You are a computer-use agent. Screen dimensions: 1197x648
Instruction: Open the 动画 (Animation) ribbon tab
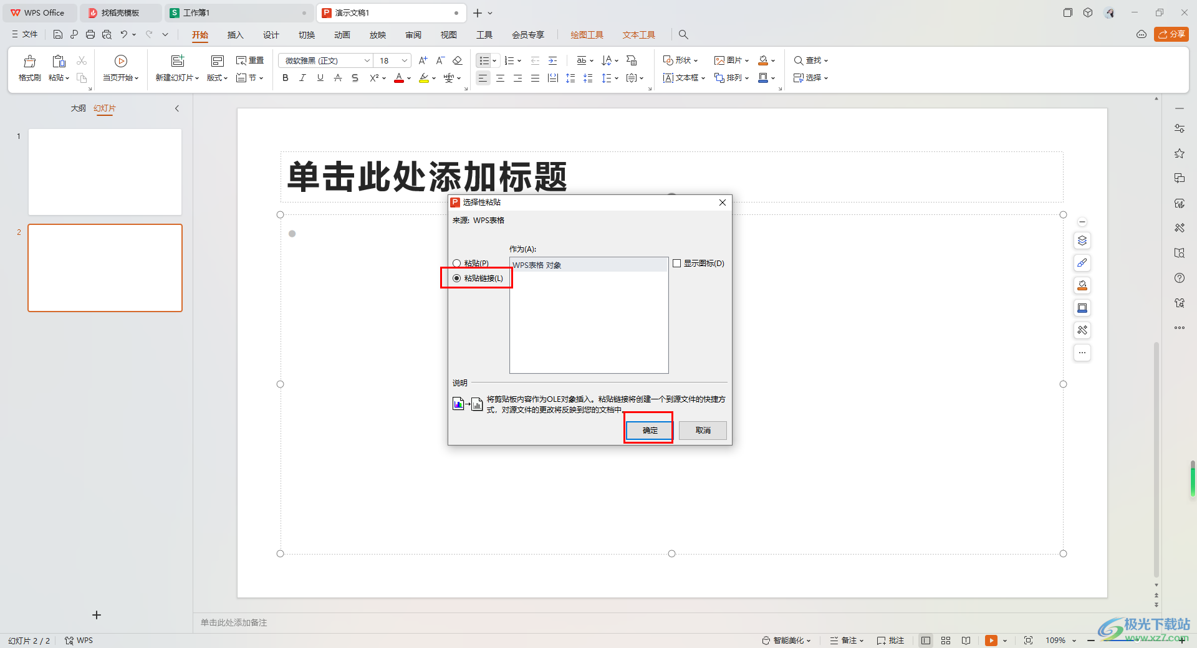click(342, 35)
